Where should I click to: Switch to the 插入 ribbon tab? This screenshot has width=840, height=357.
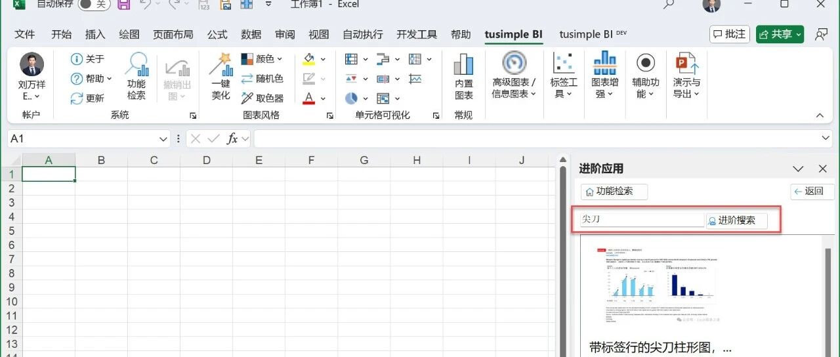click(x=96, y=35)
